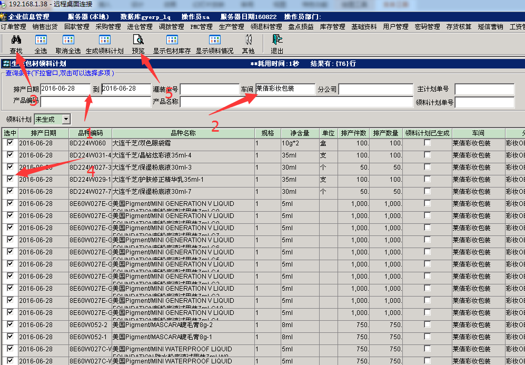Uncheck 选中 box for row 8E60W052-1

(10, 337)
